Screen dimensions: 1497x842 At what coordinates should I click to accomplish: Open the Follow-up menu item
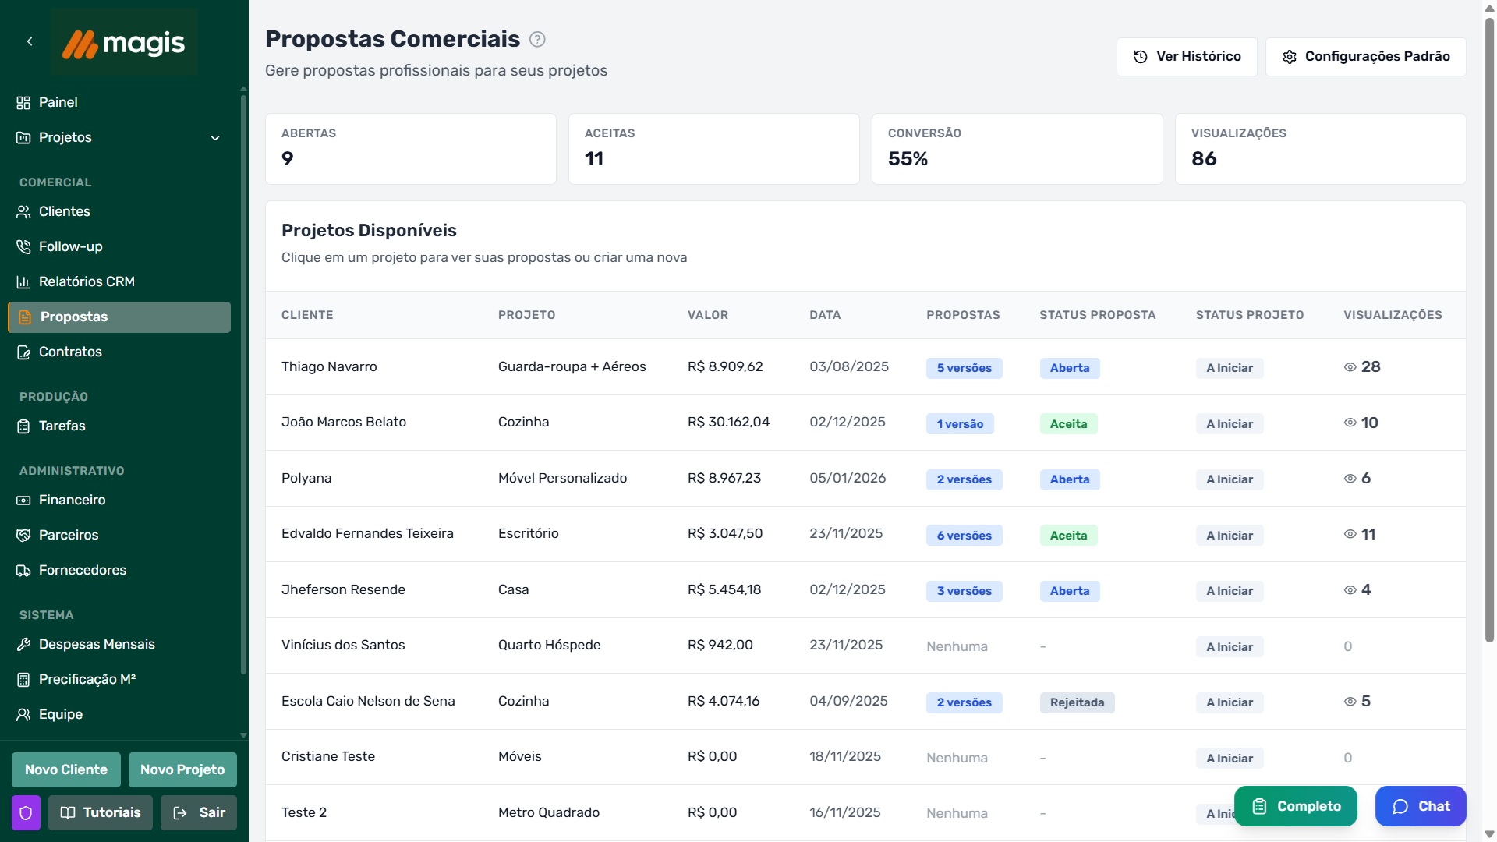(71, 247)
